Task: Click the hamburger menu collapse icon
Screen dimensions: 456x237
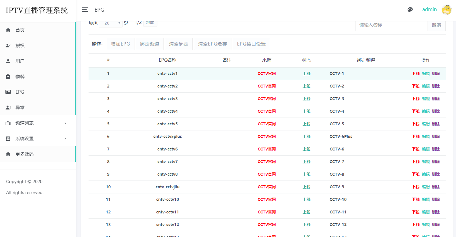Action: [x=85, y=10]
